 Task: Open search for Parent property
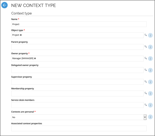[x=146, y=46]
